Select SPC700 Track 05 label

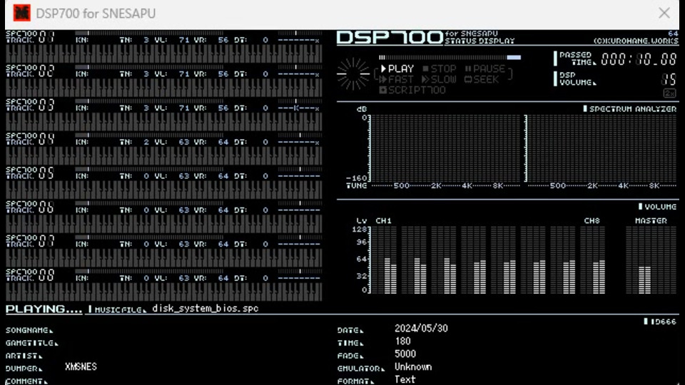[x=30, y=173]
